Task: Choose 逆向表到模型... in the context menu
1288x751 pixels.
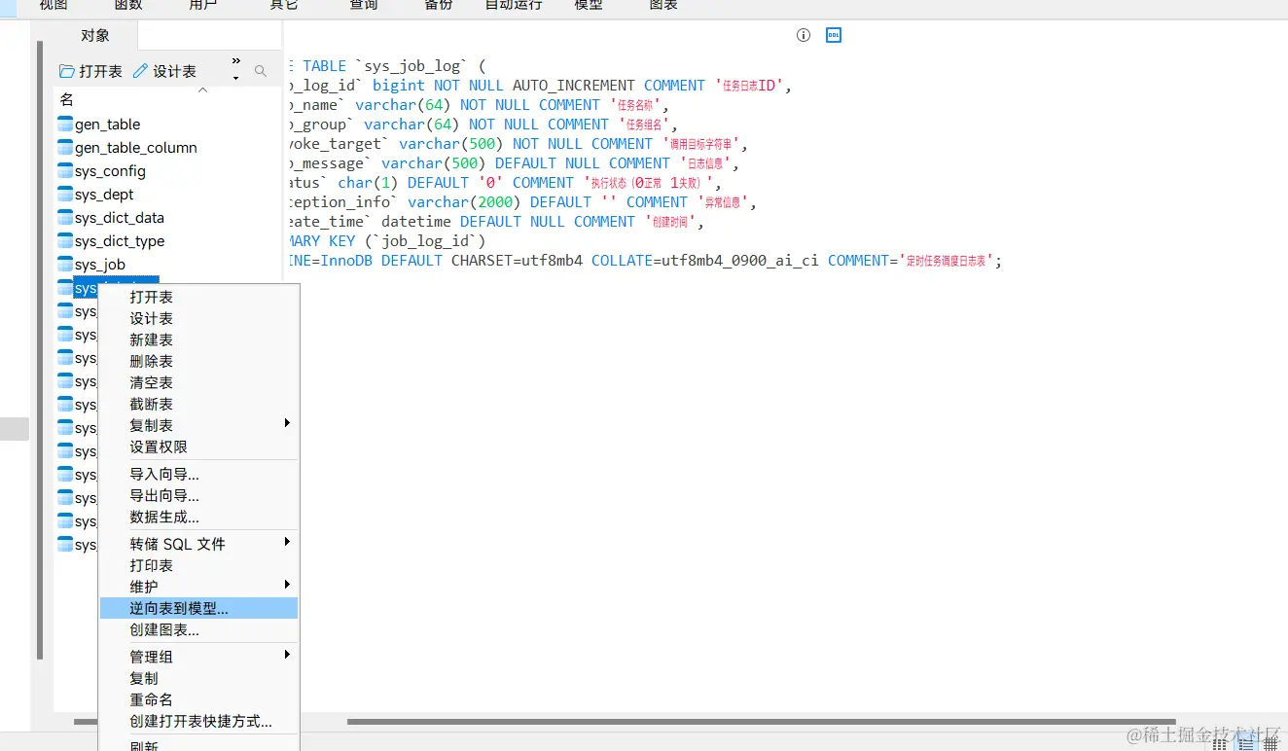Action: pos(199,608)
